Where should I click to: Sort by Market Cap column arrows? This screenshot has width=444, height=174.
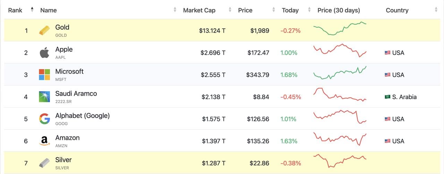(230, 10)
